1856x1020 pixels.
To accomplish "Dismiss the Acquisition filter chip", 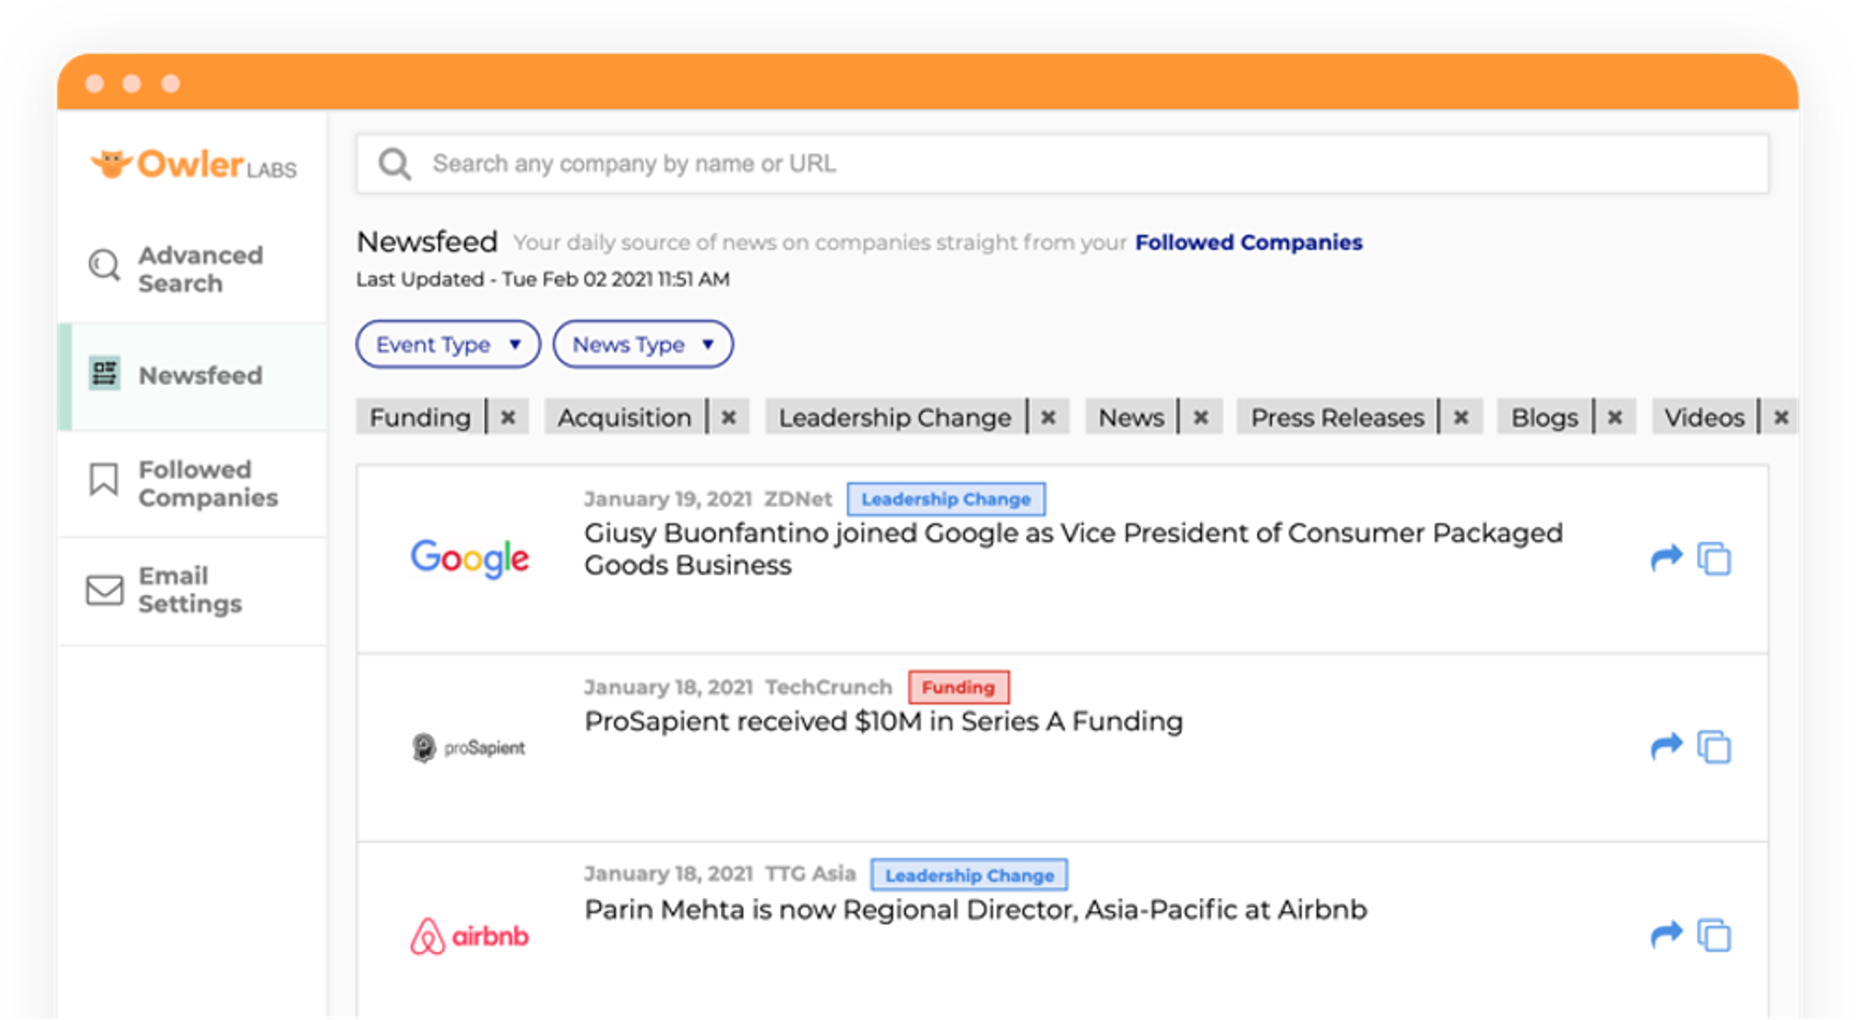I will tap(729, 417).
